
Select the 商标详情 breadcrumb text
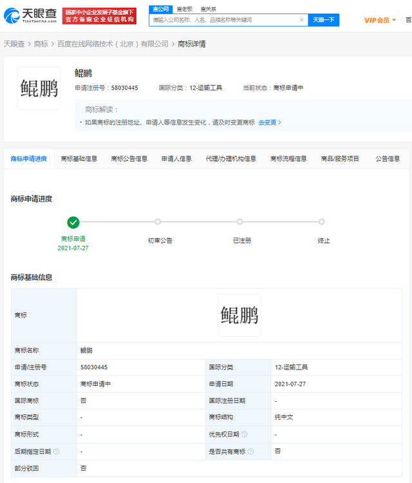[192, 44]
